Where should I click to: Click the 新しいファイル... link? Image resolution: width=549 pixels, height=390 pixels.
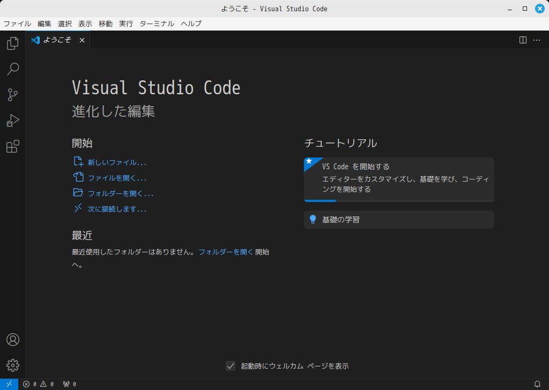pyautogui.click(x=117, y=162)
